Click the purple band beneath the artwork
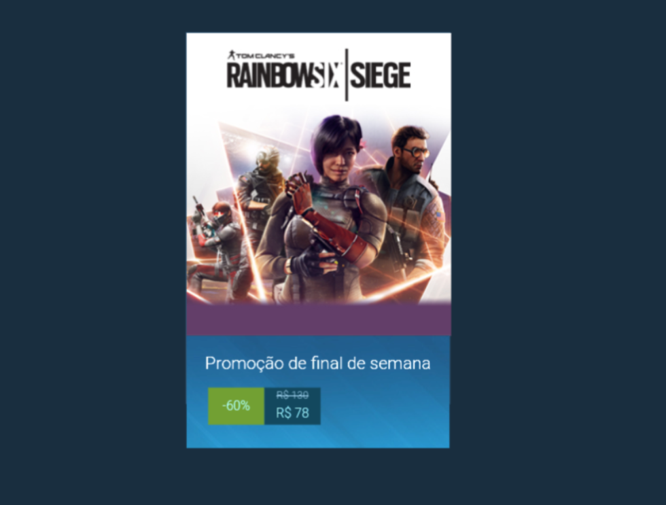 click(319, 320)
